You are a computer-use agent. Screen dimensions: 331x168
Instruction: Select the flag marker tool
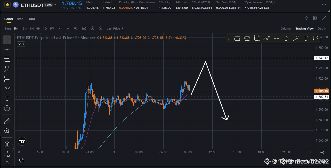coord(315,39)
